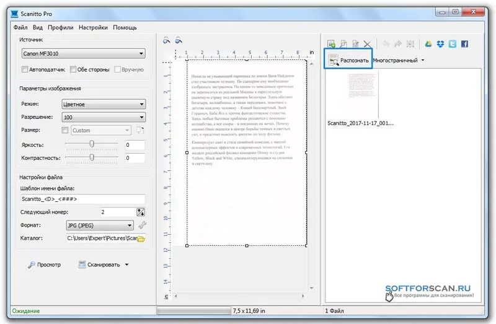Browse catalog with the yellow folder icon
Screen dimensions: 496x324
[141, 239]
